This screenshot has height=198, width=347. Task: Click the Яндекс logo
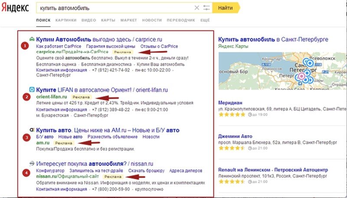click(x=15, y=8)
